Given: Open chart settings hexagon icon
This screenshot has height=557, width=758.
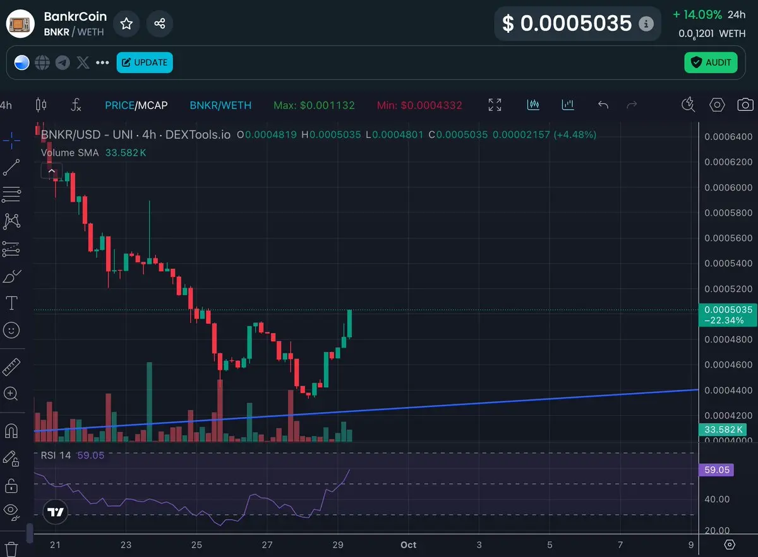Looking at the screenshot, I should click(717, 105).
